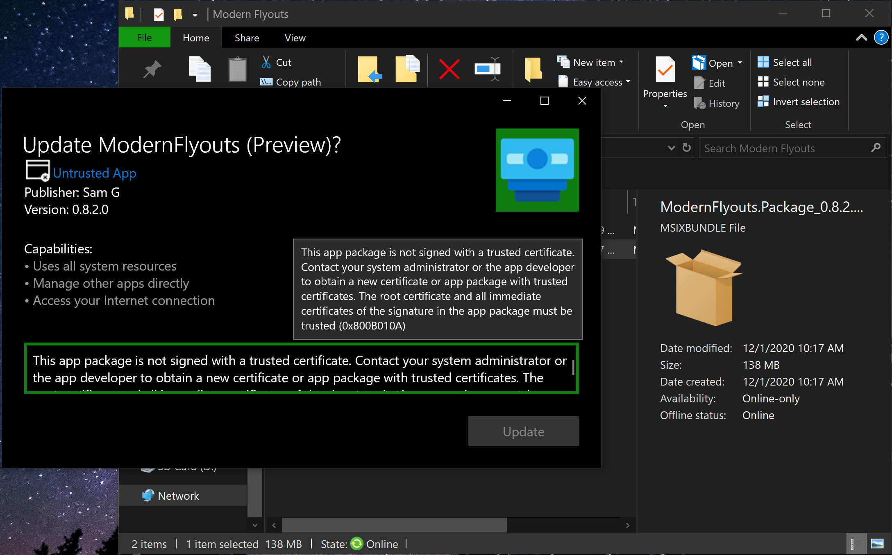The height and width of the screenshot is (555, 892).
Task: Expand the Open button dropdown arrow
Action: click(740, 63)
